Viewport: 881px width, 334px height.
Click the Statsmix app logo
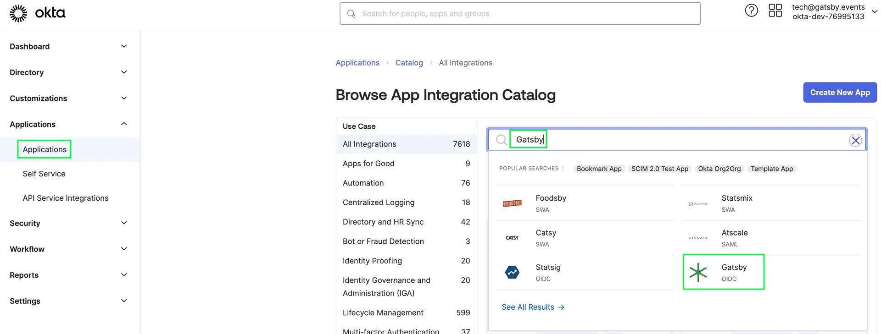pos(698,204)
